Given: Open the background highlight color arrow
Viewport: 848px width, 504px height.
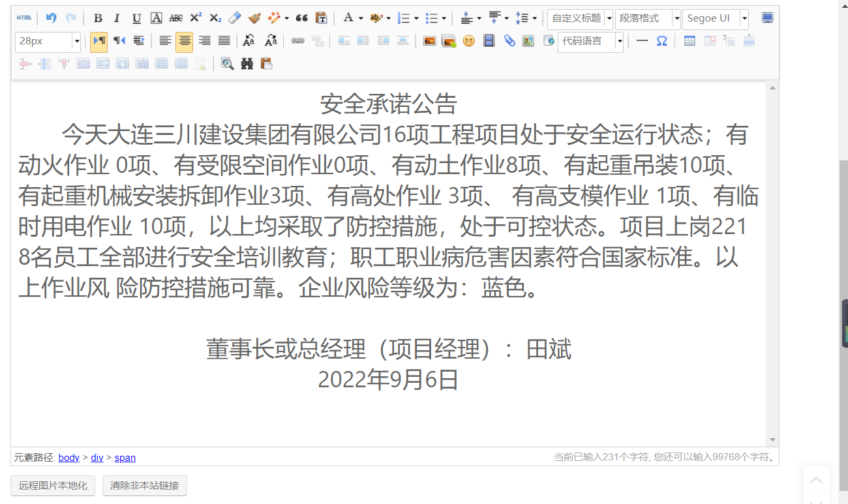Looking at the screenshot, I should (x=389, y=18).
